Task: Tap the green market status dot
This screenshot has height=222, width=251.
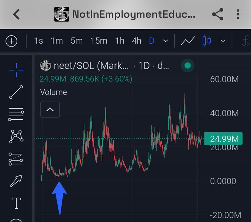Action: click(188, 65)
